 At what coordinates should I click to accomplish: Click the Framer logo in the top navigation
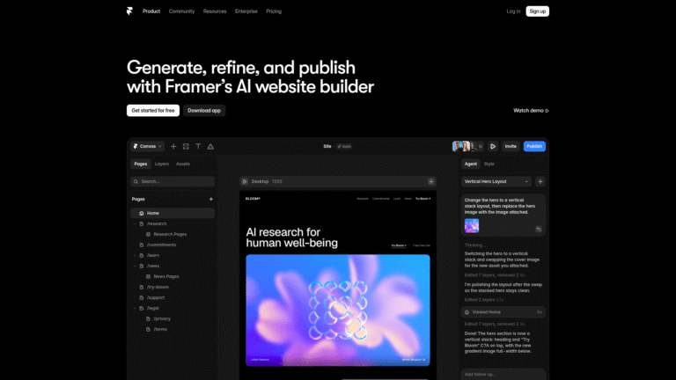[129, 11]
